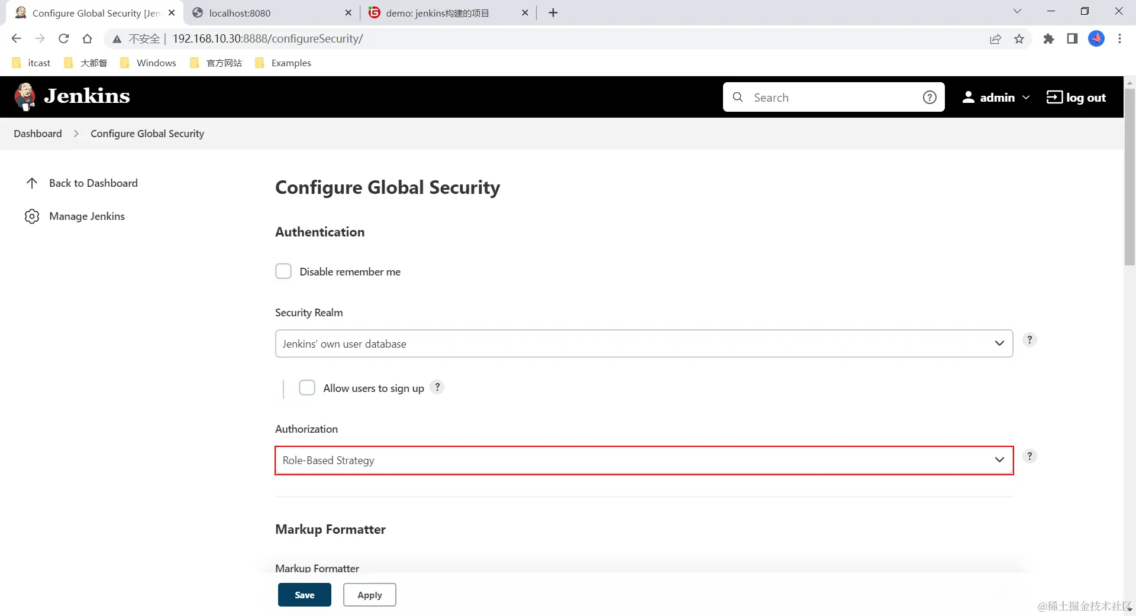This screenshot has height=616, width=1136.
Task: Open Back to Dashboard link
Action: click(93, 183)
